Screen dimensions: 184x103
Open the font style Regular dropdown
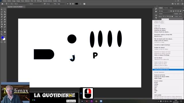[x=36, y=4]
